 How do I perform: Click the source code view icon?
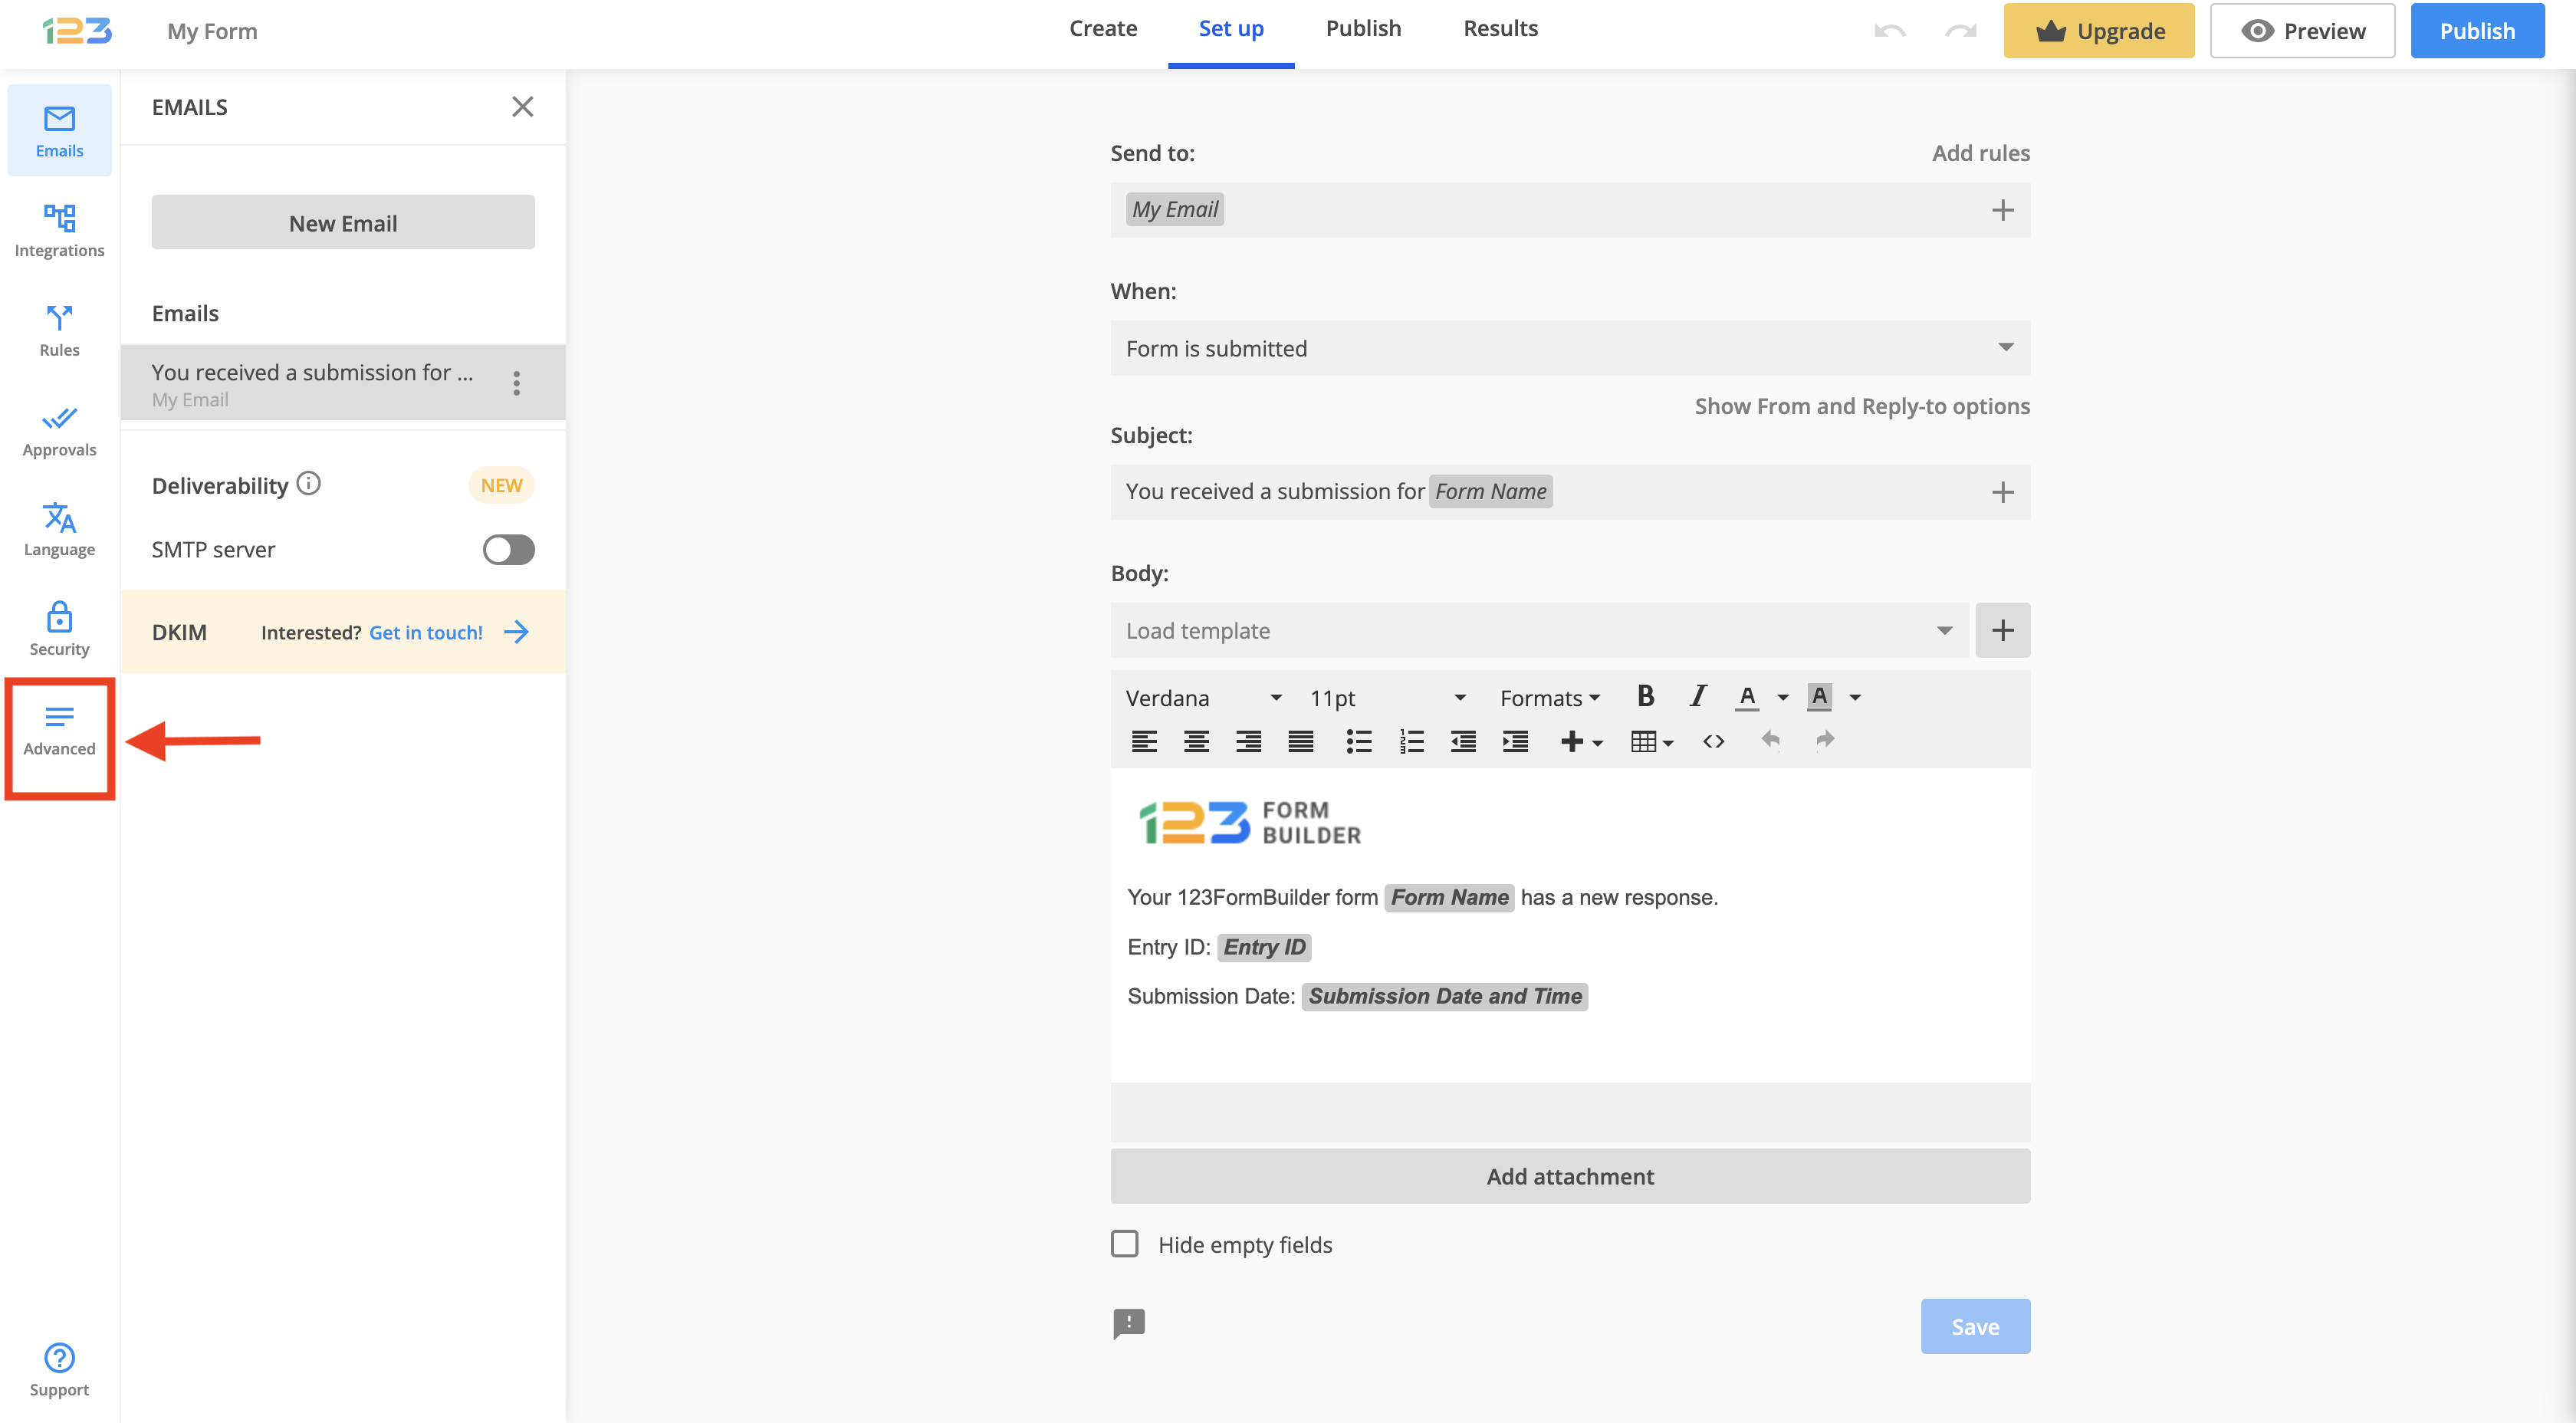coord(1713,741)
